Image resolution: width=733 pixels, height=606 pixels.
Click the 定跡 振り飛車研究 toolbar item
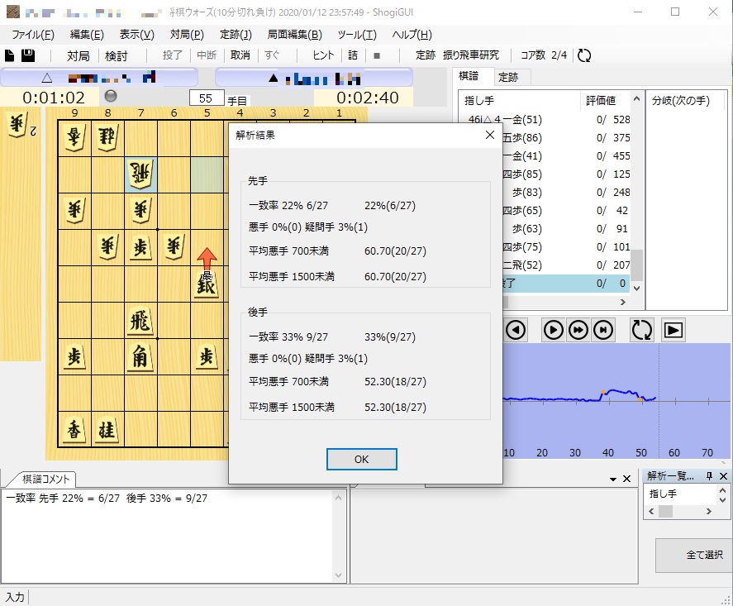(x=457, y=55)
